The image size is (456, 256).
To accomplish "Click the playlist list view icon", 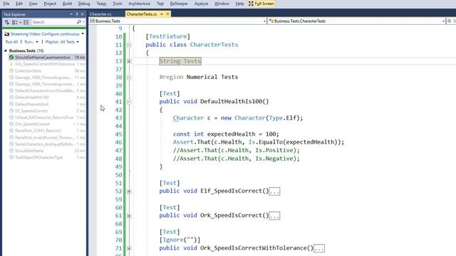I will (26, 22).
